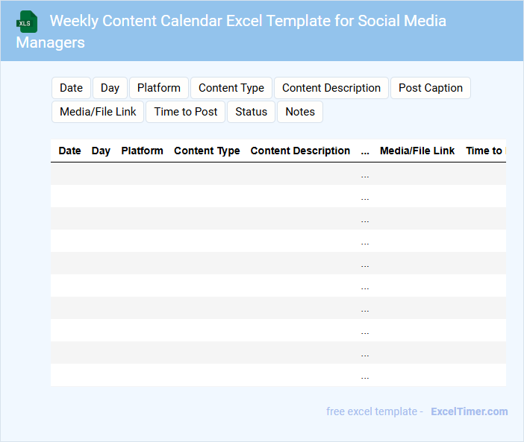Click the ellipsis column header in table
The height and width of the screenshot is (442, 524).
pos(365,151)
